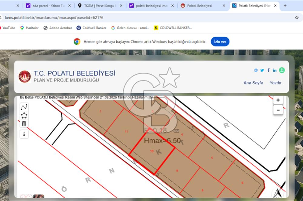
Task: Click parcel number 9 on the map
Action: [x=177, y=171]
